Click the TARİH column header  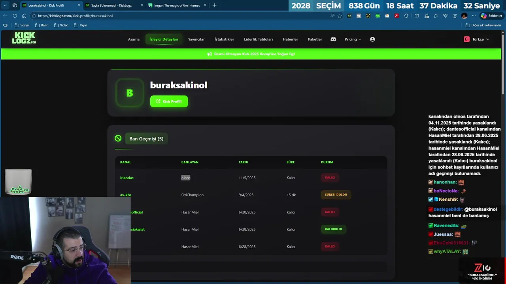coord(243,162)
